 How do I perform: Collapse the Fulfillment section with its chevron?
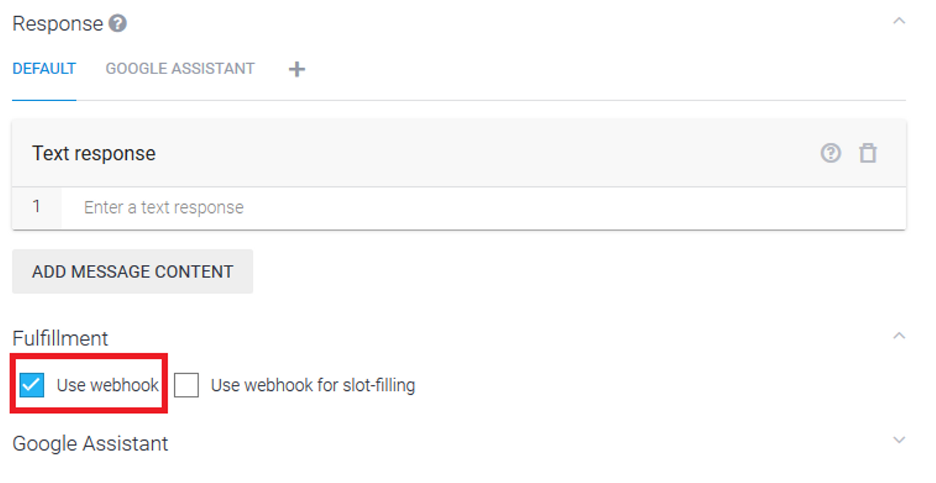899,336
